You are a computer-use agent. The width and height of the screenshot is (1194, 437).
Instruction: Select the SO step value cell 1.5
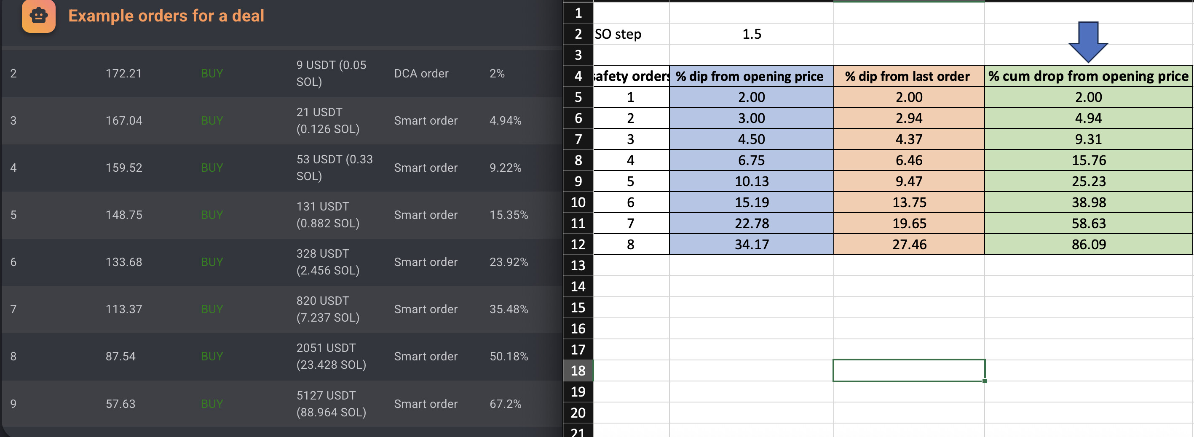point(751,34)
